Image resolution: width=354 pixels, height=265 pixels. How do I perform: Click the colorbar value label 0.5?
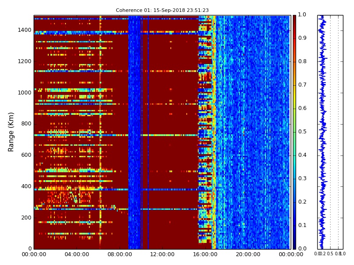click(302, 132)
